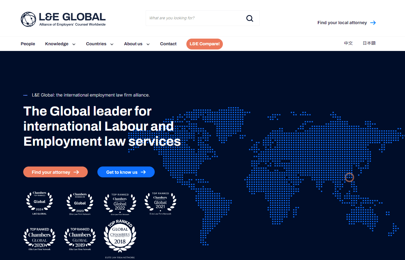Click the arrow icon in Get to know us button
The width and height of the screenshot is (405, 260).
click(x=143, y=172)
